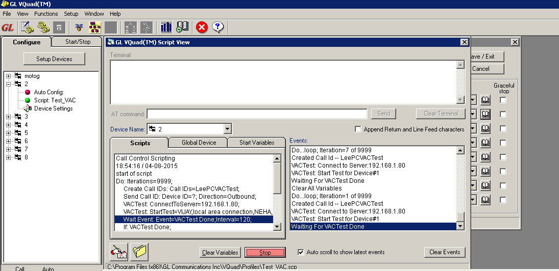The image size is (559, 271).
Task: Switch to the Global Device tab
Action: (199, 143)
